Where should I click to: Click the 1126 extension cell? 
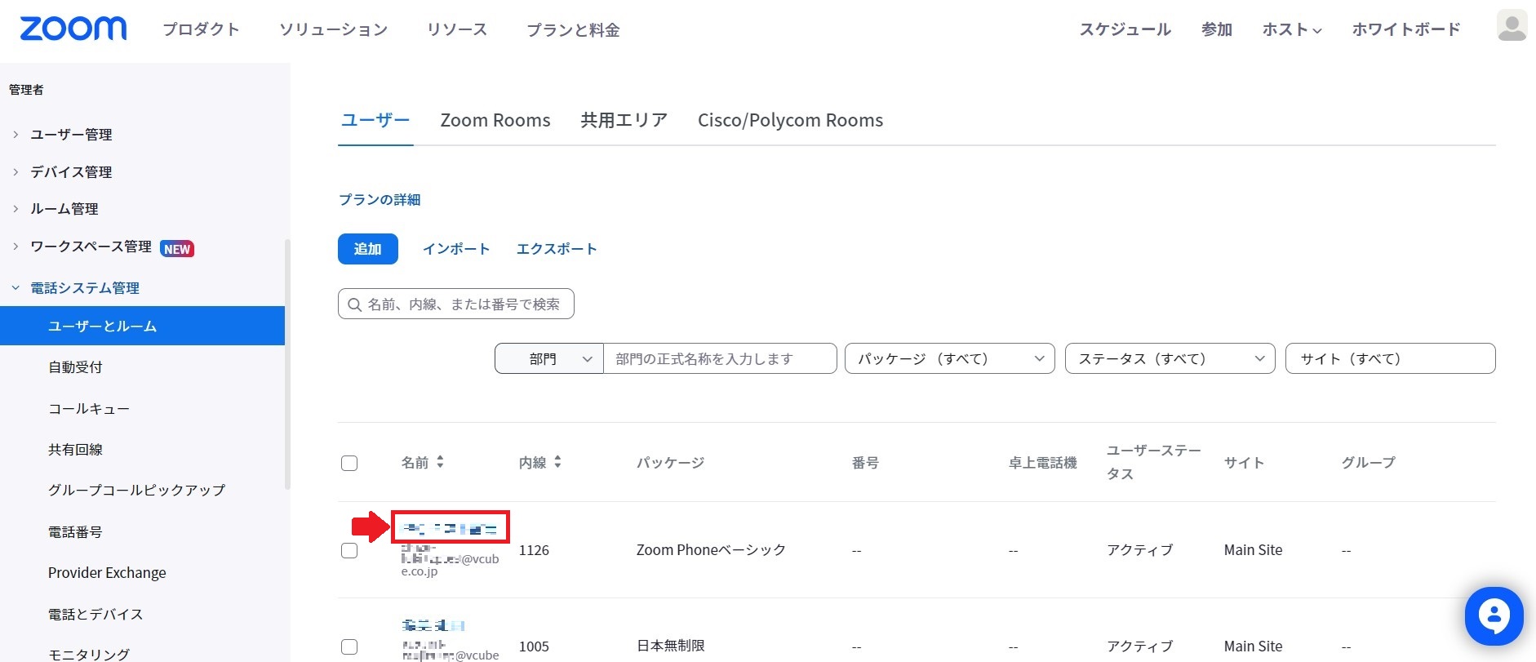(534, 550)
